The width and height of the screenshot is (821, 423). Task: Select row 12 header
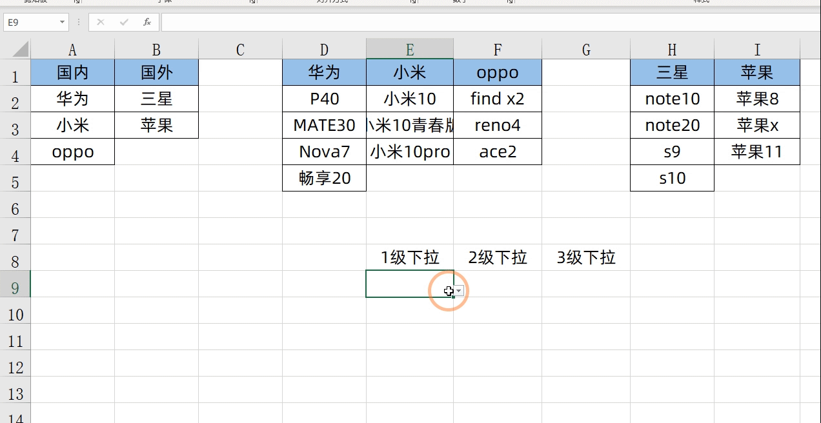15,363
